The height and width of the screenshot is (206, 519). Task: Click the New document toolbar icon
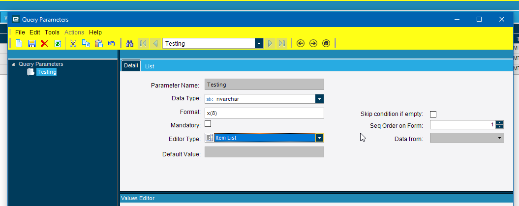tap(19, 43)
